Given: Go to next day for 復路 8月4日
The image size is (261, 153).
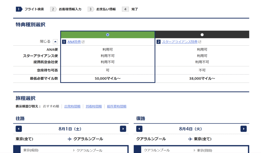Looking at the screenshot, I should 243,129.
